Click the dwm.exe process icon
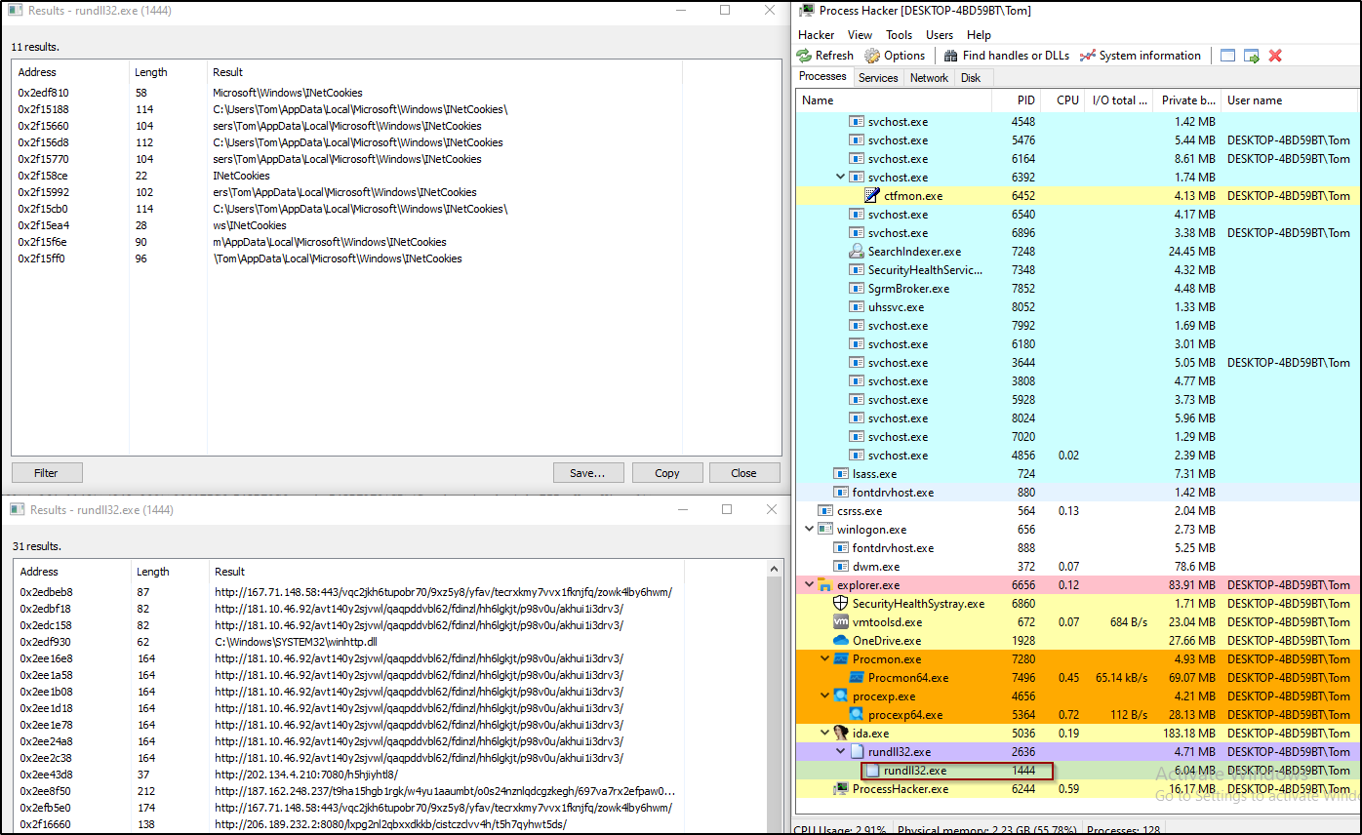The image size is (1362, 835). [x=841, y=567]
